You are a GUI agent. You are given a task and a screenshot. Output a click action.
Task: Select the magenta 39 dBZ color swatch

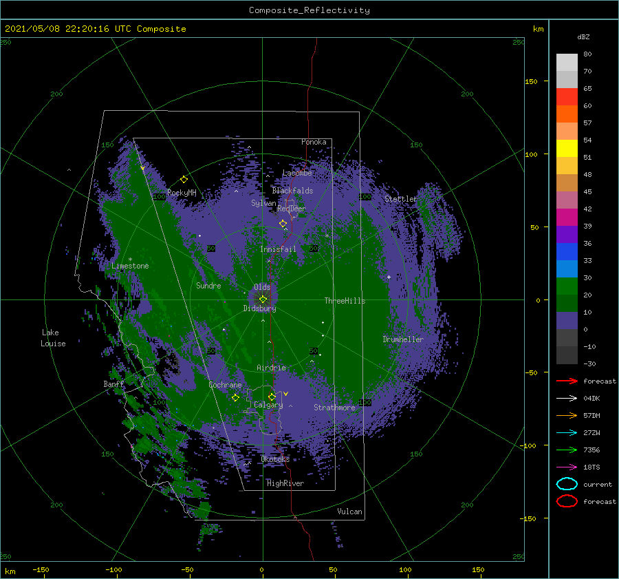click(x=567, y=217)
